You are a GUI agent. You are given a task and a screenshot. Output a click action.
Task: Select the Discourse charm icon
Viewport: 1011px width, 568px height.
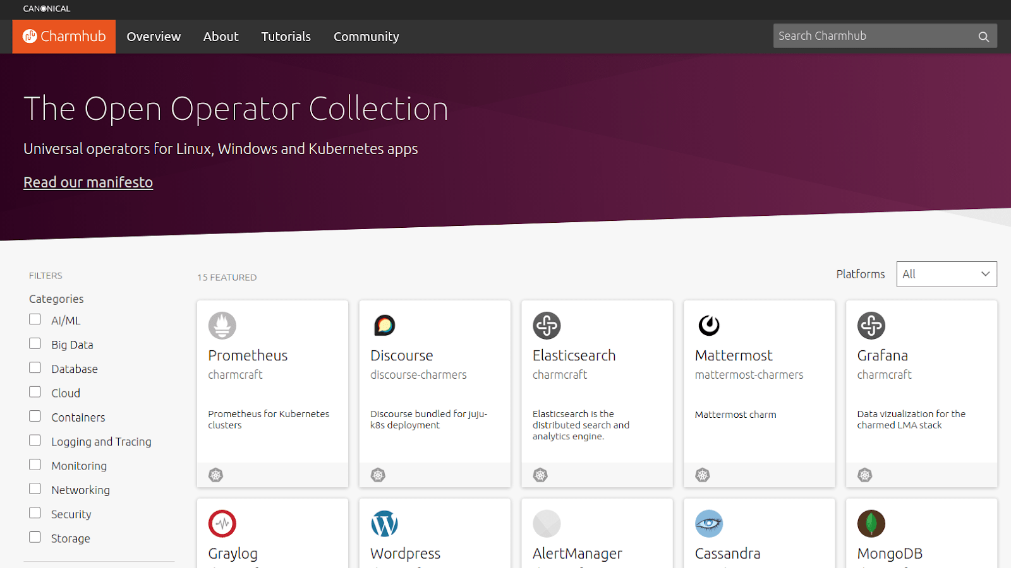[384, 326]
